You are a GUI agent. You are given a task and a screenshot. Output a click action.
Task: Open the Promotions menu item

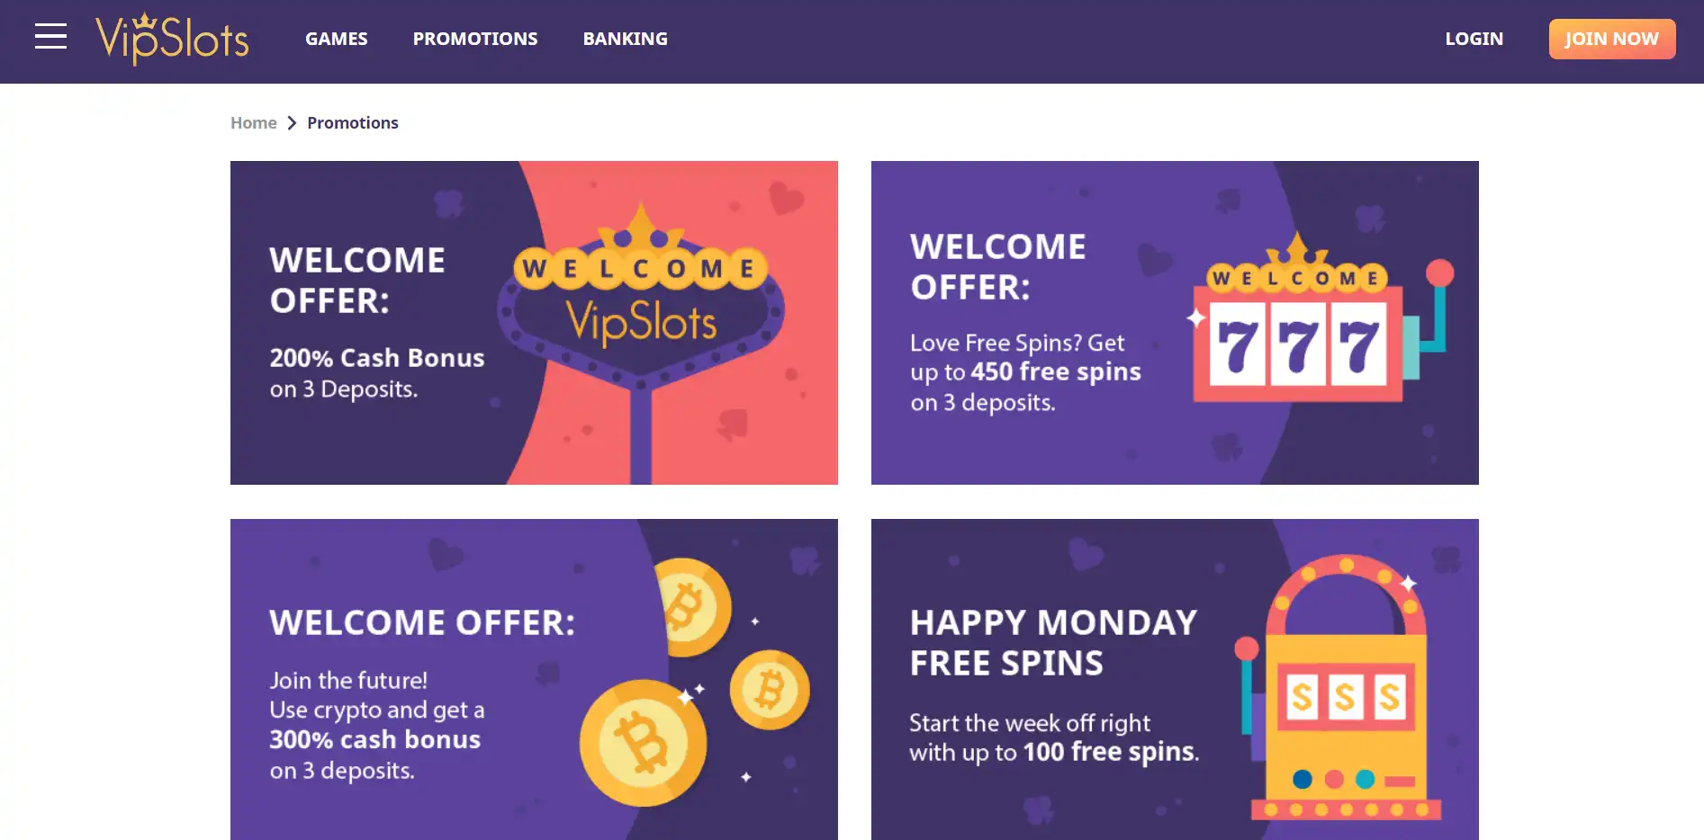point(474,39)
